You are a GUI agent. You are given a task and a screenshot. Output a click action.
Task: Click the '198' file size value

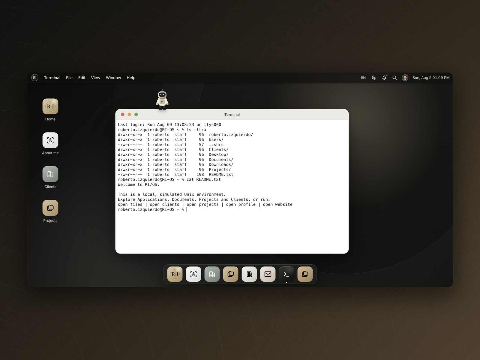point(200,175)
